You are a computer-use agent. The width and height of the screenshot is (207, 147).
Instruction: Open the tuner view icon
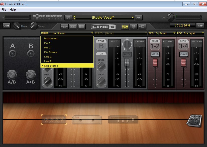(x=133, y=26)
